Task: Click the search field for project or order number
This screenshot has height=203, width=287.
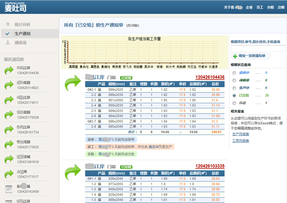Action: 258,48
